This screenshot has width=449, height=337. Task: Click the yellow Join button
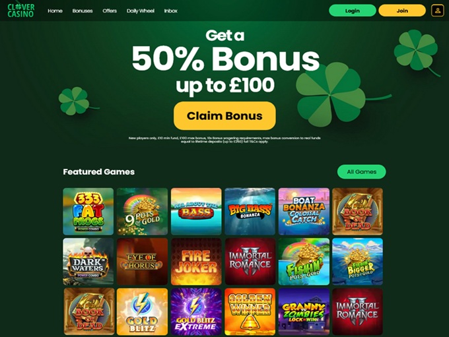pos(402,11)
